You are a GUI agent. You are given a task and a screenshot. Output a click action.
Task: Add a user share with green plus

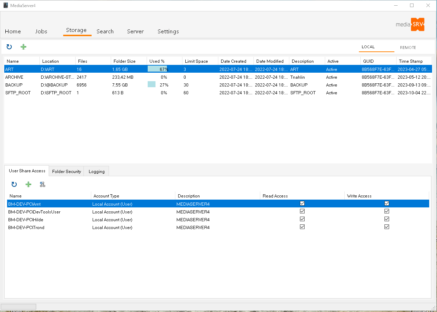(x=28, y=184)
